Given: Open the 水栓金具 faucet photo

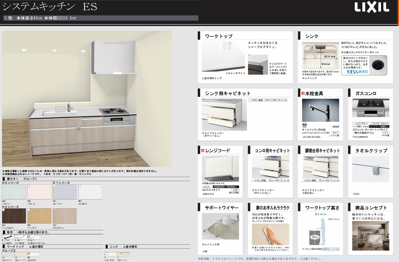Looking at the screenshot, I should (320, 110).
